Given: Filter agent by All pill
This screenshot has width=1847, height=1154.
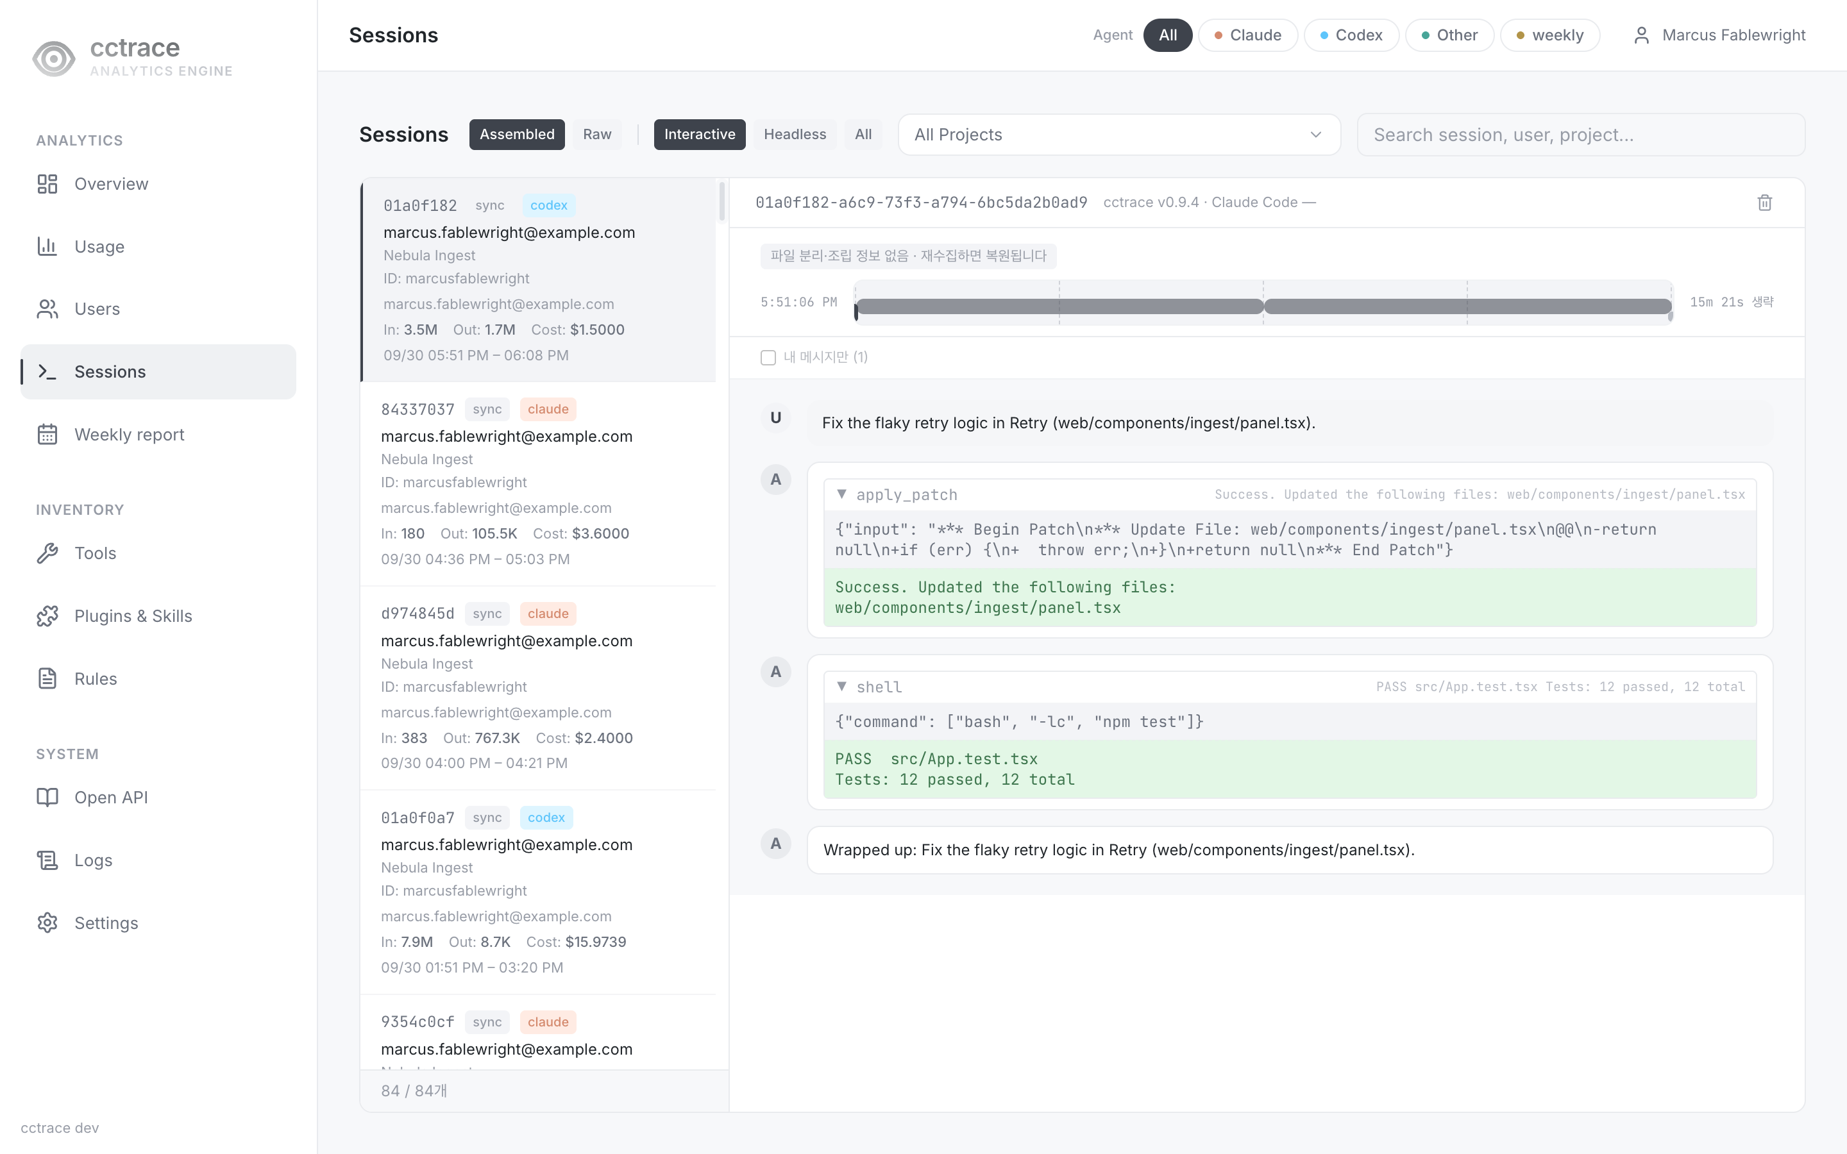Looking at the screenshot, I should [x=1168, y=35].
